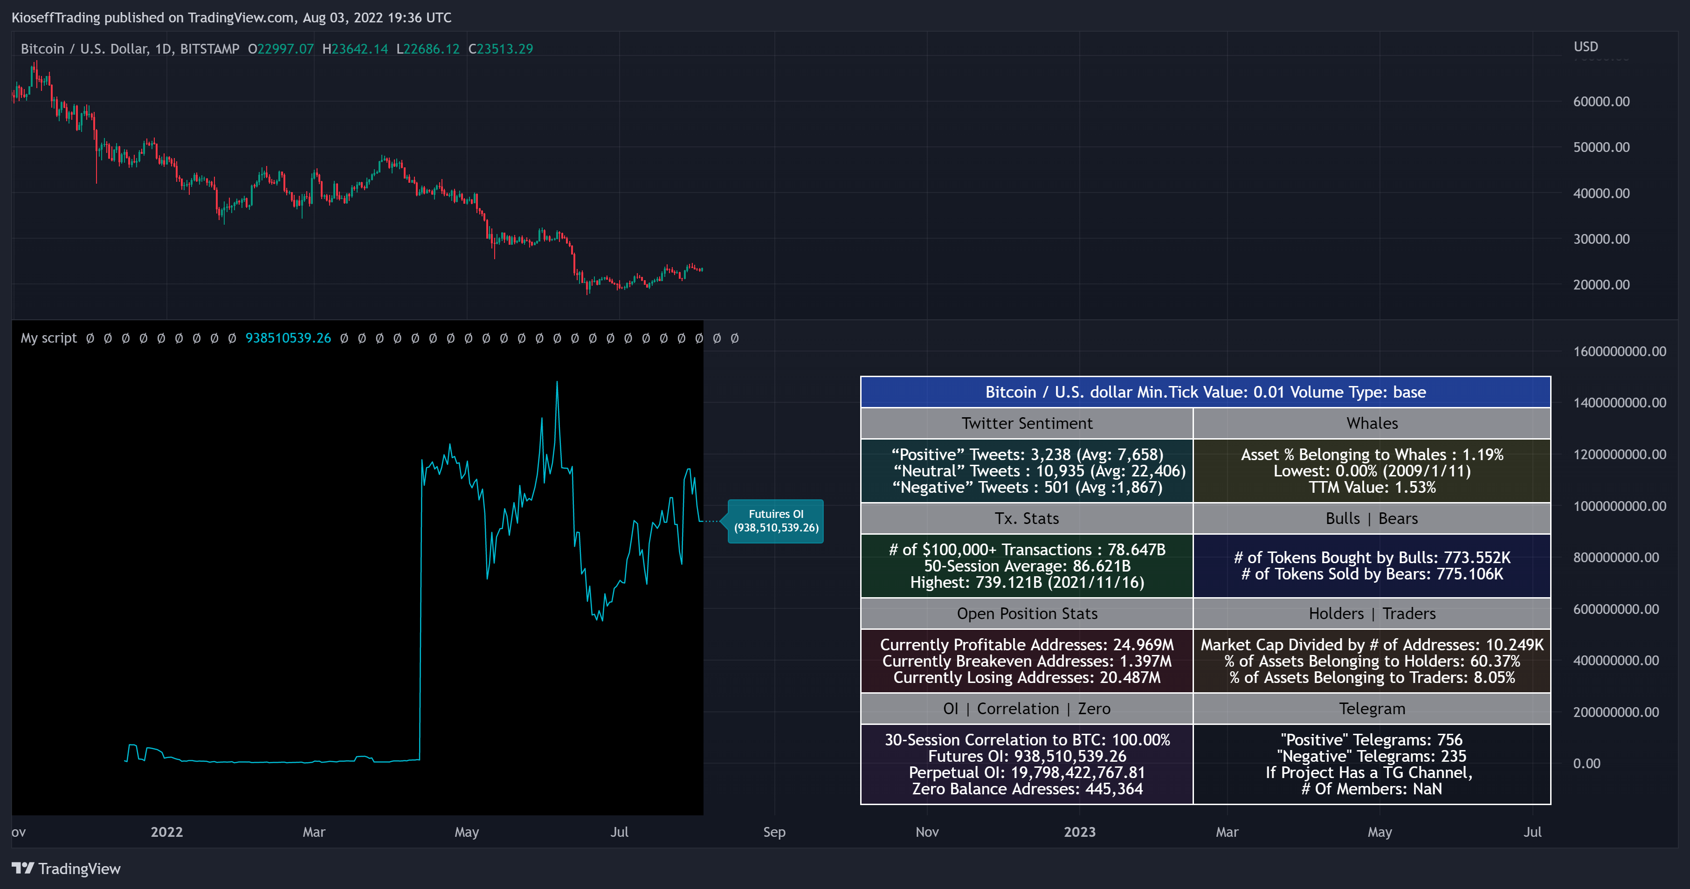Select the 938510539.26 script value
This screenshot has width=1690, height=889.
288,338
